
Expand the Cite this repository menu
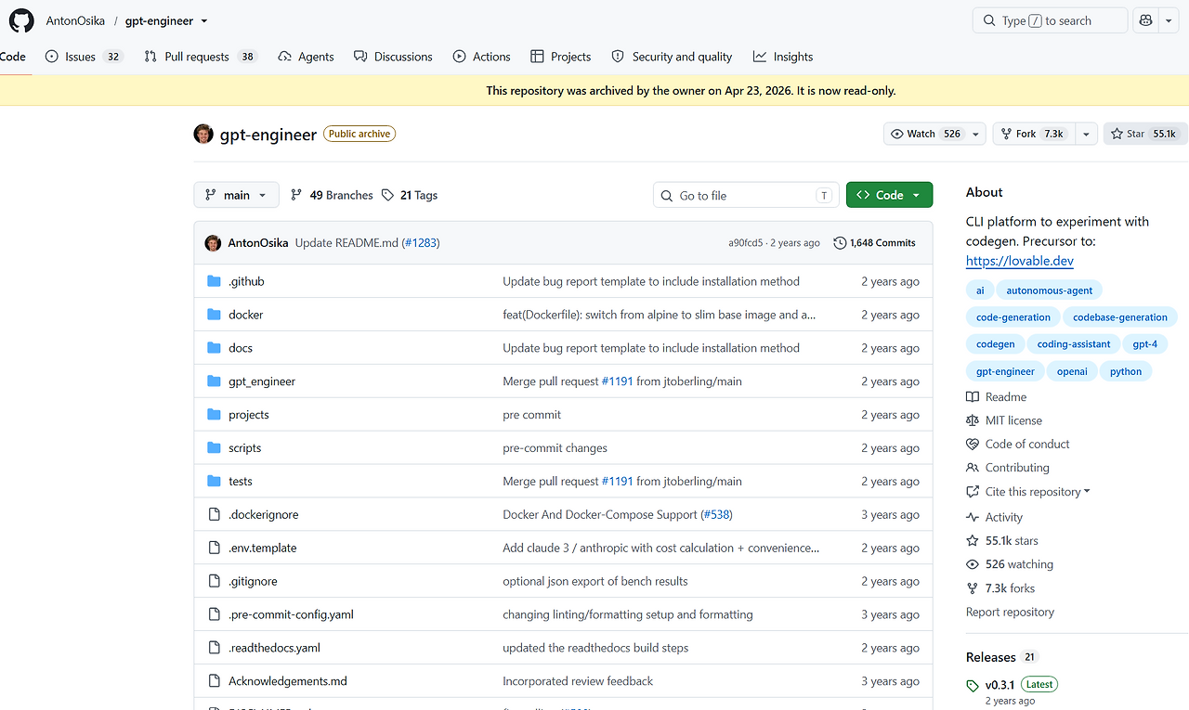[x=1038, y=492]
